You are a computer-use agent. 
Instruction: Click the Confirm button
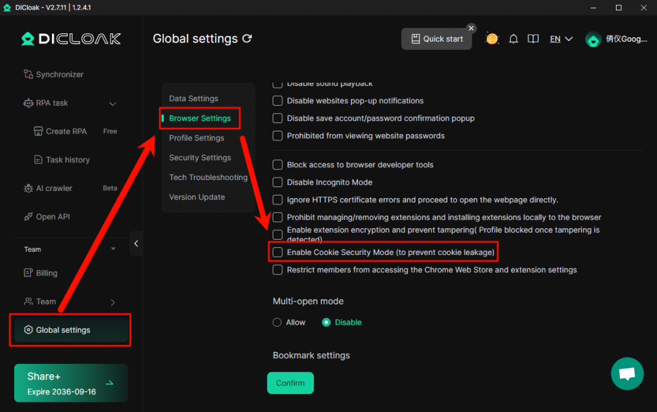290,383
